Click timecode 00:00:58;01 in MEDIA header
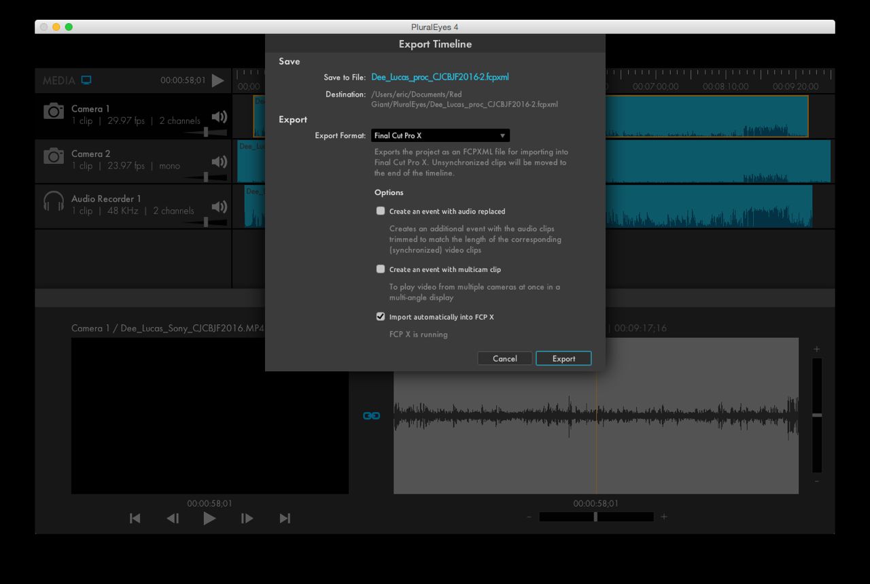Screen dimensions: 870x584 183,80
